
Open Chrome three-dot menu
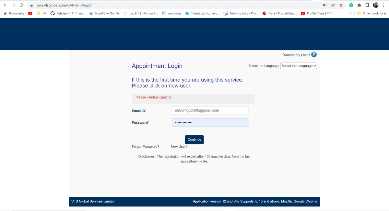click(383, 5)
